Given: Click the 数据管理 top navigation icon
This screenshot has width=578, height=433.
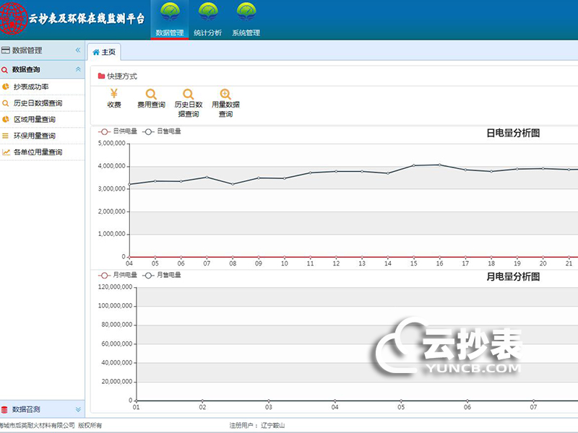Looking at the screenshot, I should click(x=170, y=12).
